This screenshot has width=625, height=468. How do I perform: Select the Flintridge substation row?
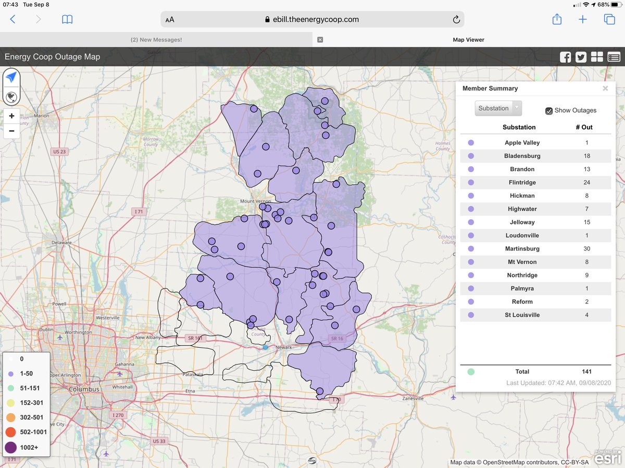point(535,182)
